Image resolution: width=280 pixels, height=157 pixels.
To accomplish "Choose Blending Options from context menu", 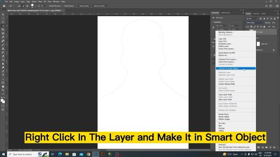I will (226, 32).
